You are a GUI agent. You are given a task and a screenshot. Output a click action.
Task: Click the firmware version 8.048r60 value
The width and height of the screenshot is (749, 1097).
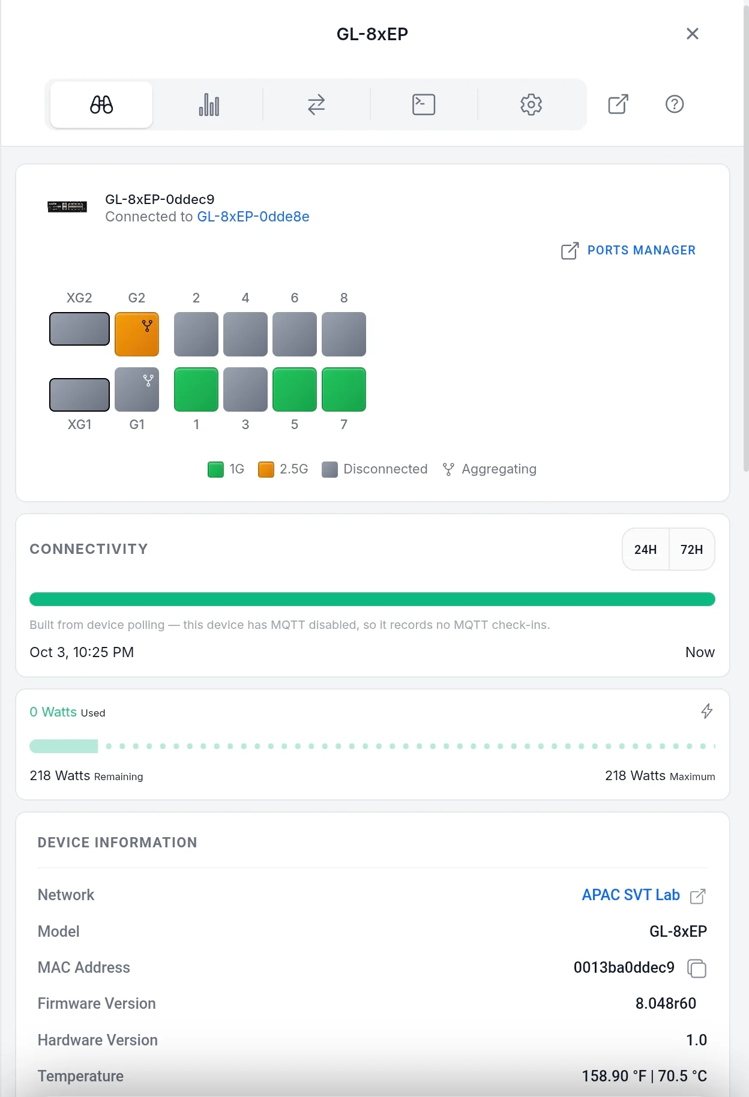click(666, 1003)
